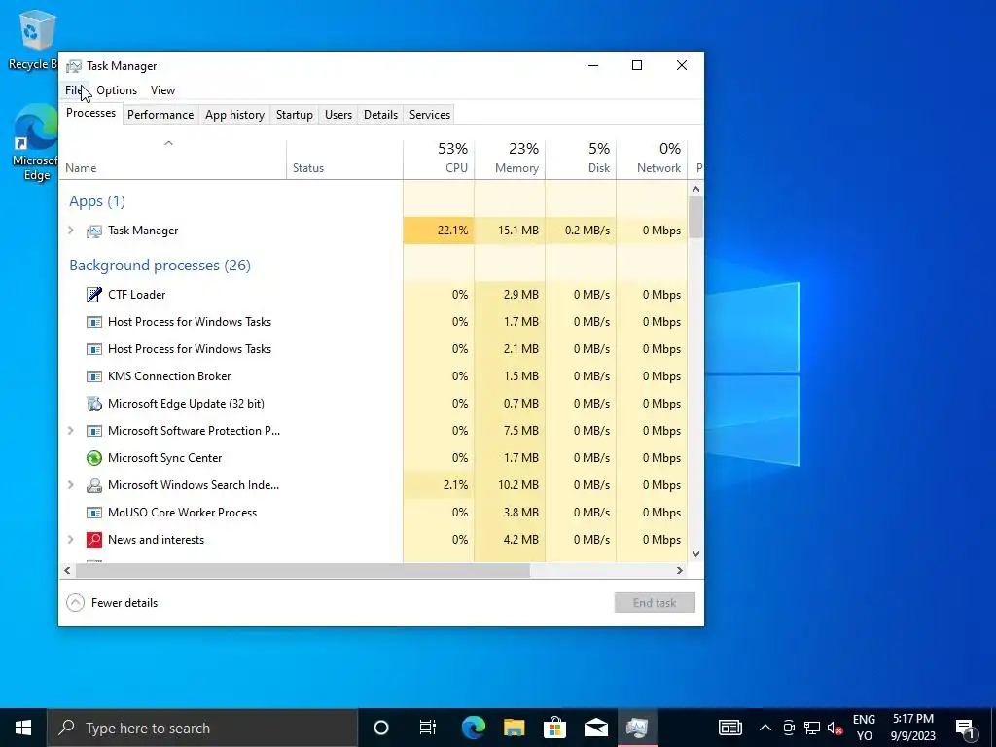Click the Microsoft Edge Update process icon
996x747 pixels.
coord(94,404)
